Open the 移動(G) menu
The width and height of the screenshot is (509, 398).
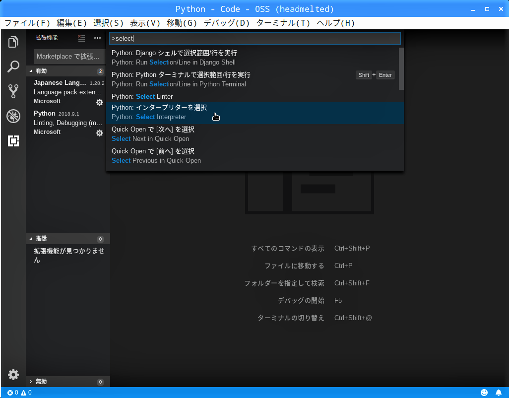182,23
